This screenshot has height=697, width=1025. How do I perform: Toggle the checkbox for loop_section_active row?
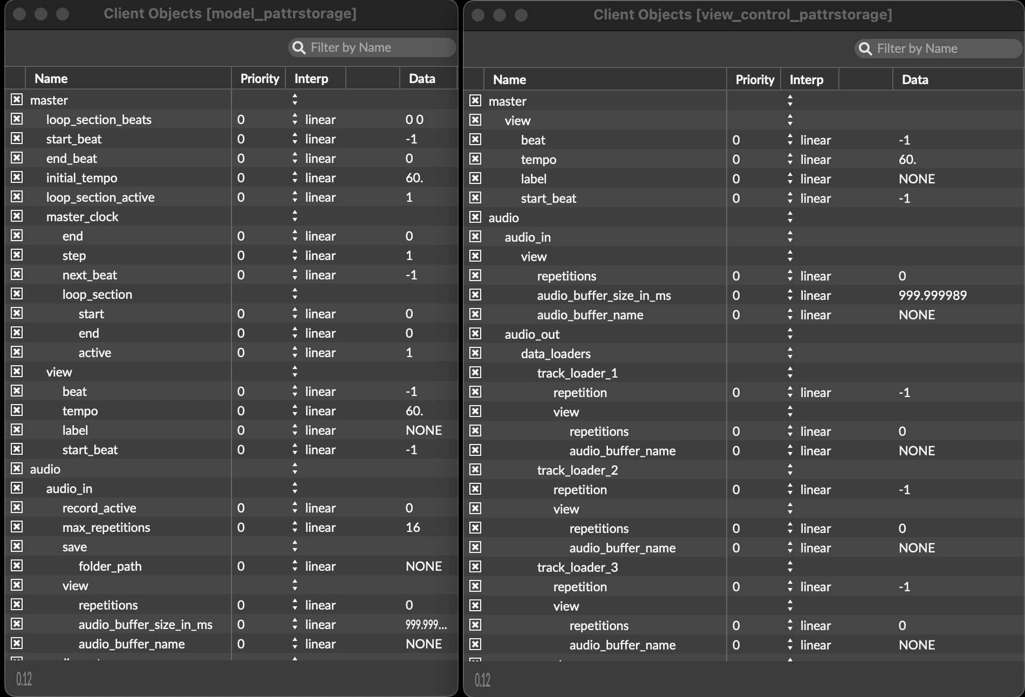17,197
